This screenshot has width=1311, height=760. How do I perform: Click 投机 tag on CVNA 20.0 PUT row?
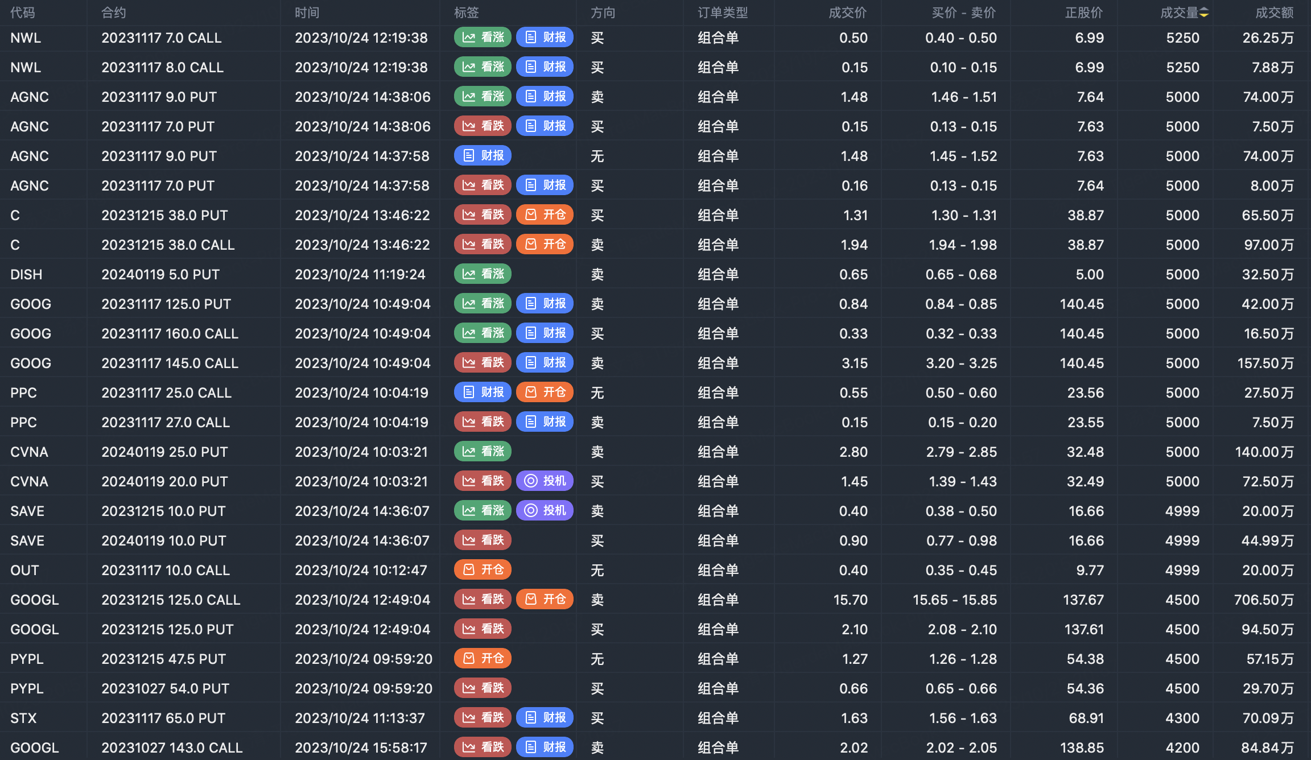545,481
